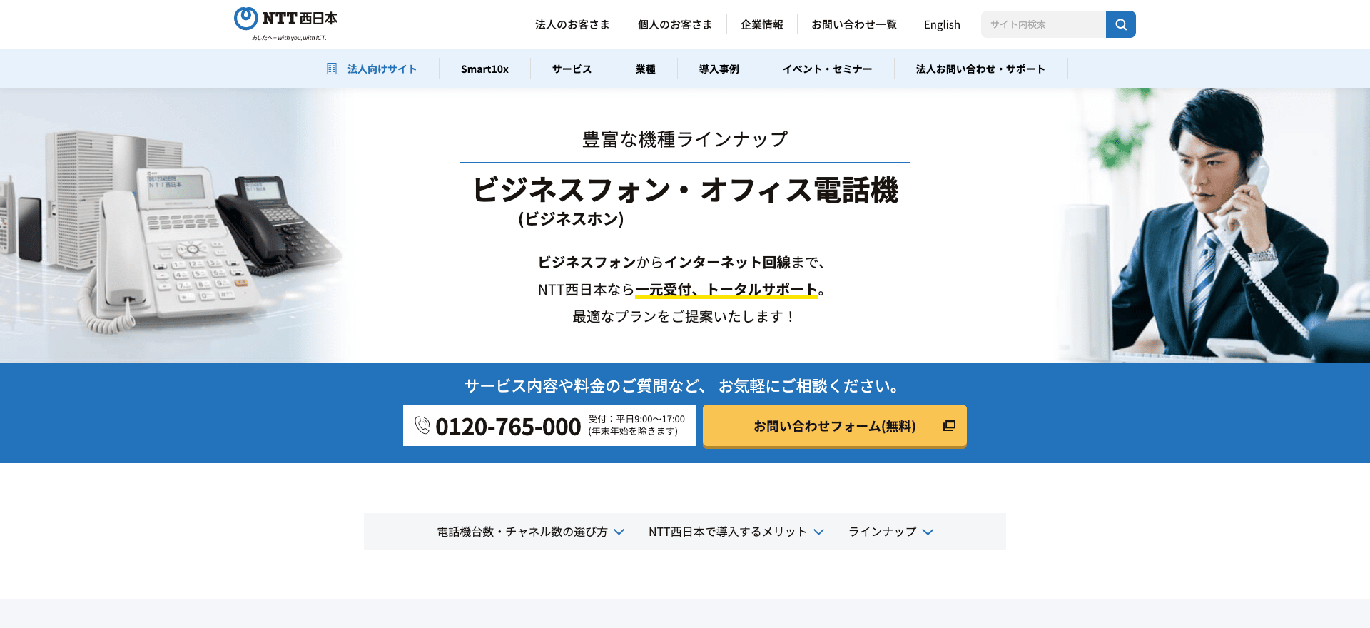Open the 業種 menu
Viewport: 1370px width, 628px height.
(646, 69)
